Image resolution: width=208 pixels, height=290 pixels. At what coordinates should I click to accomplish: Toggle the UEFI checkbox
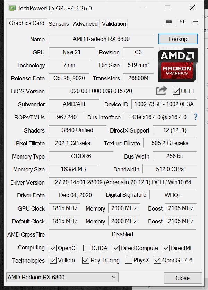176,91
